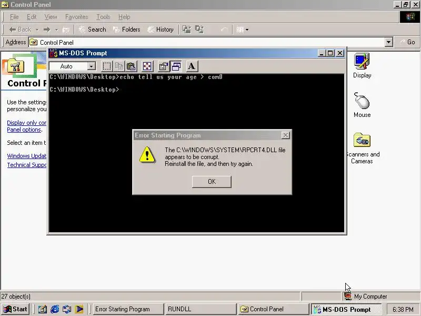Launch Outlook Express quick launch icon
The width and height of the screenshot is (421, 316).
pos(67,309)
